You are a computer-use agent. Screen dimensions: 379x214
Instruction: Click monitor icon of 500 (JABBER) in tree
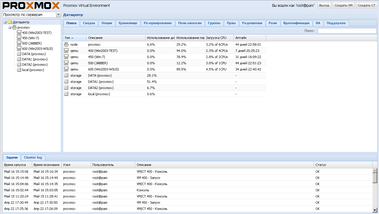19,43
